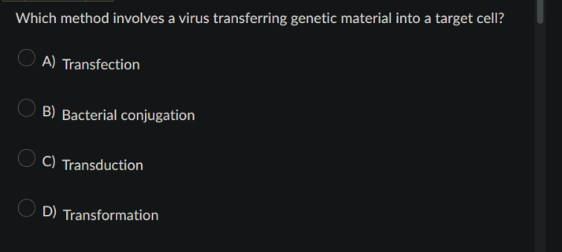Screen dimensions: 562x252
Task: Click the question text about virus transfer
Action: coord(260,19)
